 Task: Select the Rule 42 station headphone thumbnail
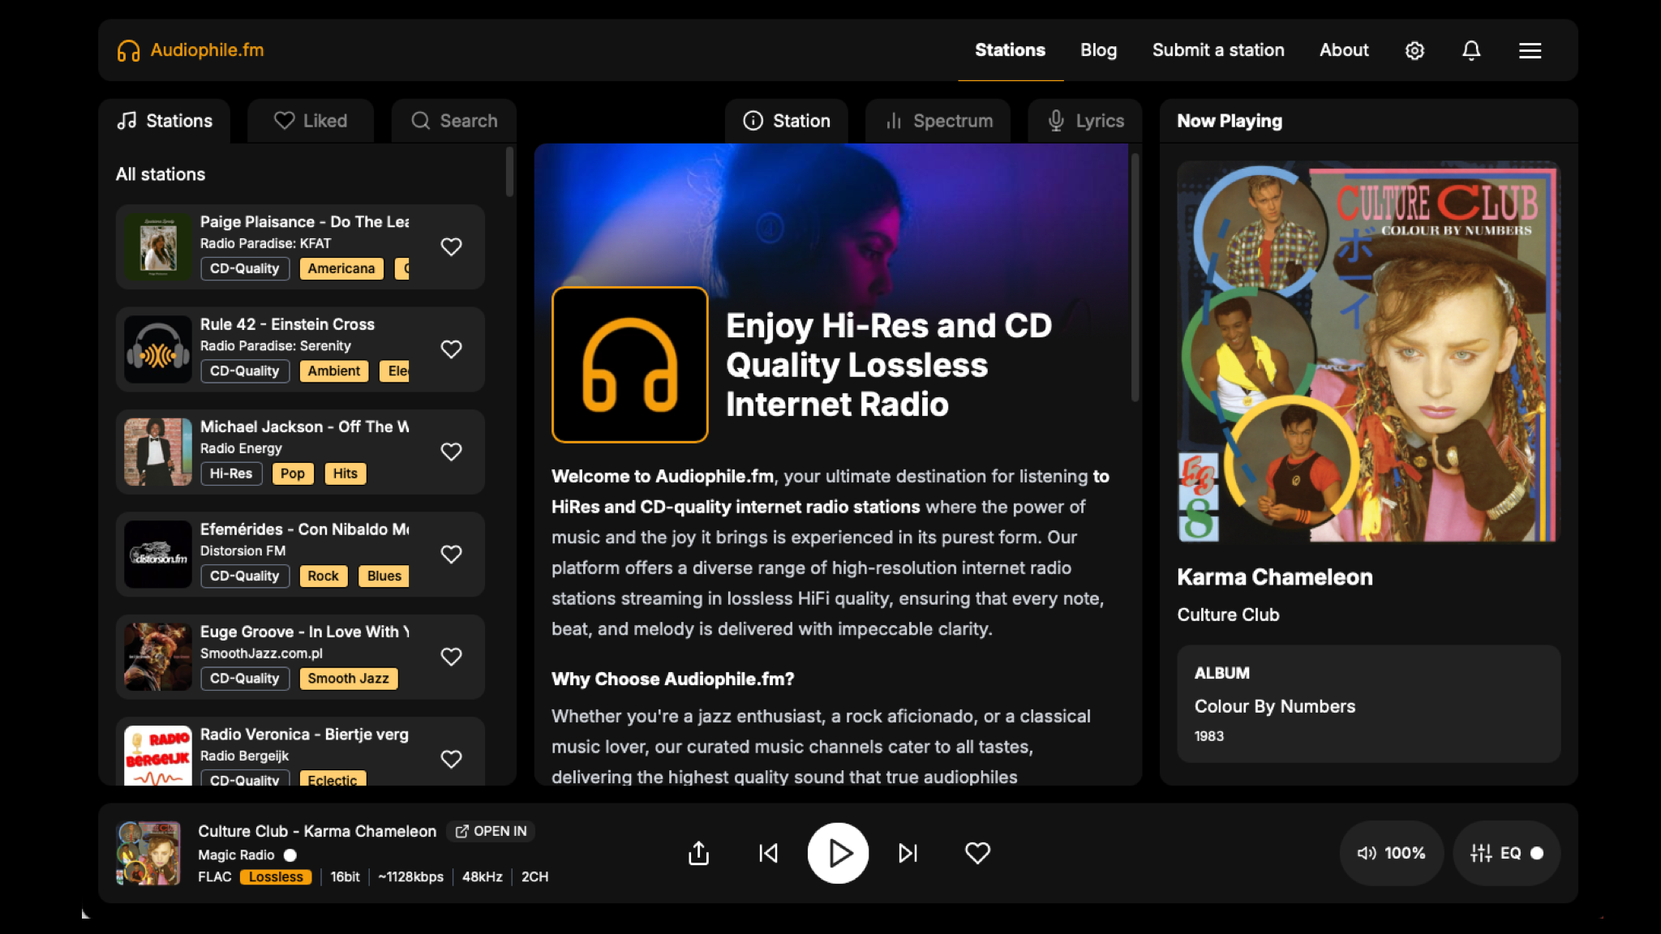point(158,349)
